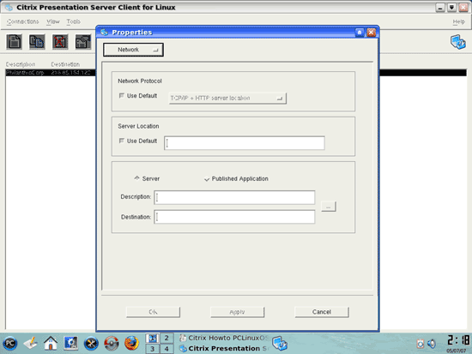Click the Cancel button

point(322,312)
